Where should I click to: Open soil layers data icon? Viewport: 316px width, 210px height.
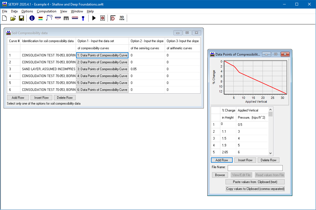tap(40, 18)
